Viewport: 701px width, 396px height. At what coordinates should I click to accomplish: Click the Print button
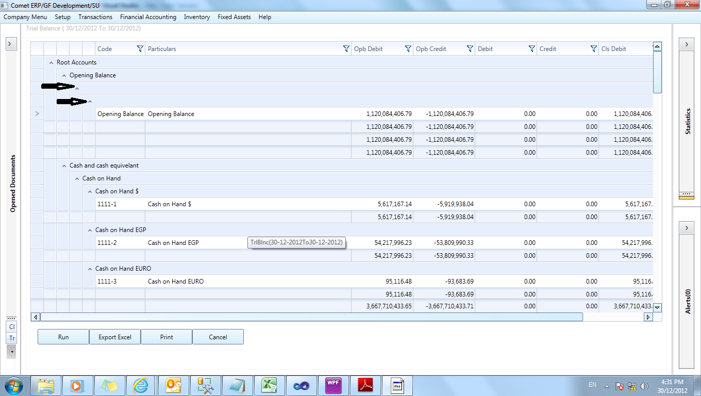click(x=166, y=337)
